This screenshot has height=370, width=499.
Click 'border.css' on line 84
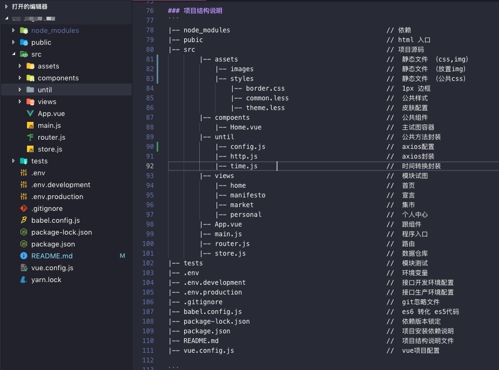point(265,88)
